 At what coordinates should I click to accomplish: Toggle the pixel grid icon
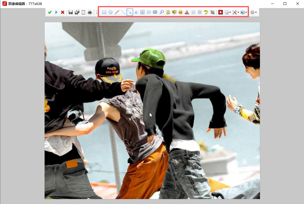200,12
